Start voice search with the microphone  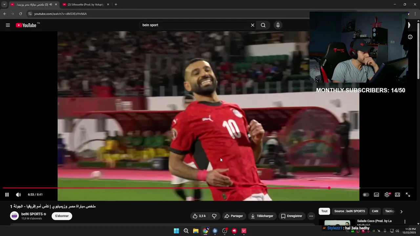[278, 25]
